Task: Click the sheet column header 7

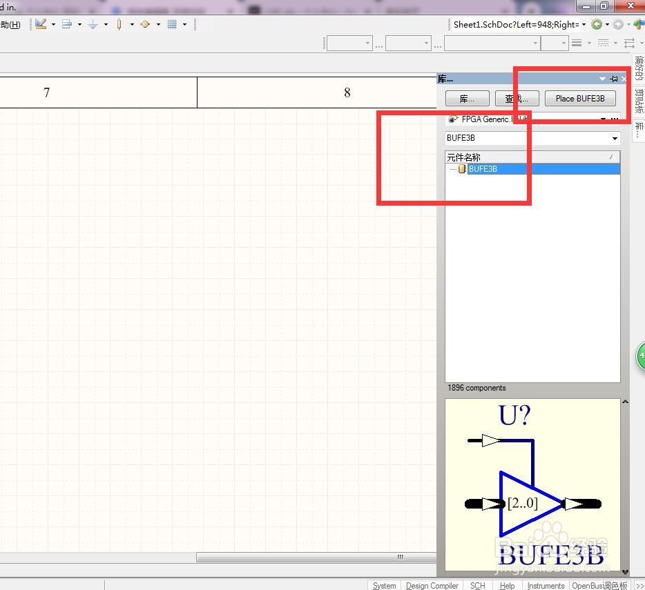Action: click(46, 92)
